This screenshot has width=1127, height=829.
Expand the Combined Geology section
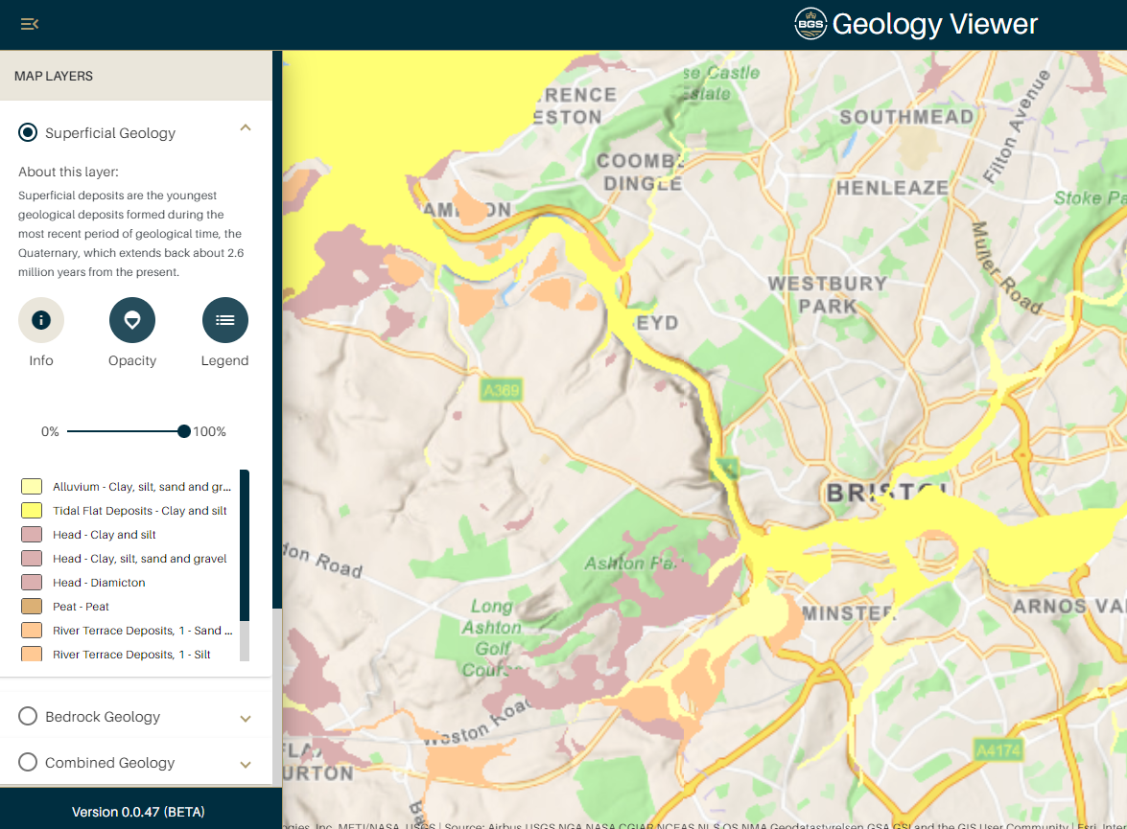[246, 764]
